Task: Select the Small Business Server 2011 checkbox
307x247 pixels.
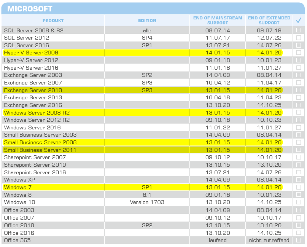Action: pyautogui.click(x=299, y=150)
